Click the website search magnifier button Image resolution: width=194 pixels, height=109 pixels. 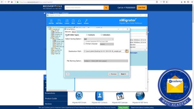tap(106, 8)
